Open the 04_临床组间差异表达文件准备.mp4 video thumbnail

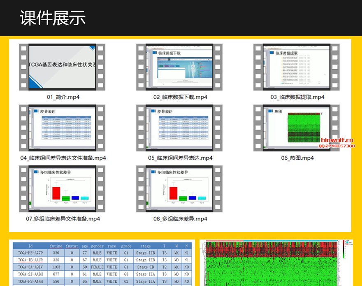click(62, 128)
